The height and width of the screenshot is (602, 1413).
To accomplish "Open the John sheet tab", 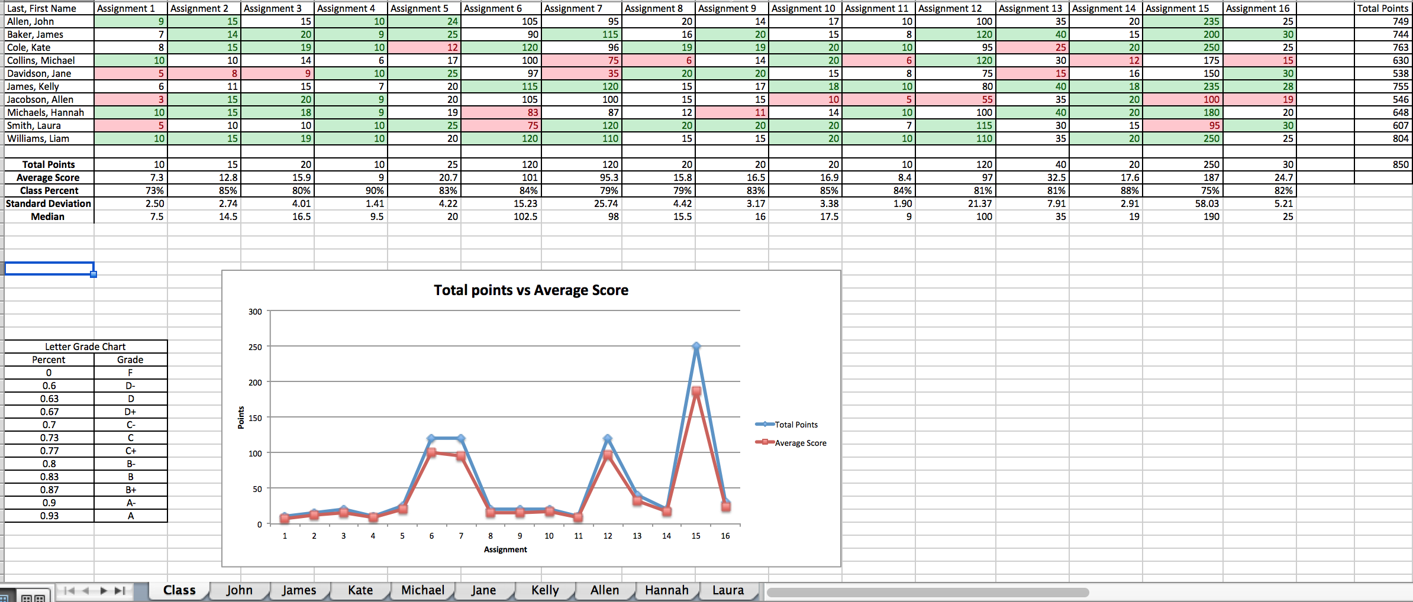I will tap(239, 590).
